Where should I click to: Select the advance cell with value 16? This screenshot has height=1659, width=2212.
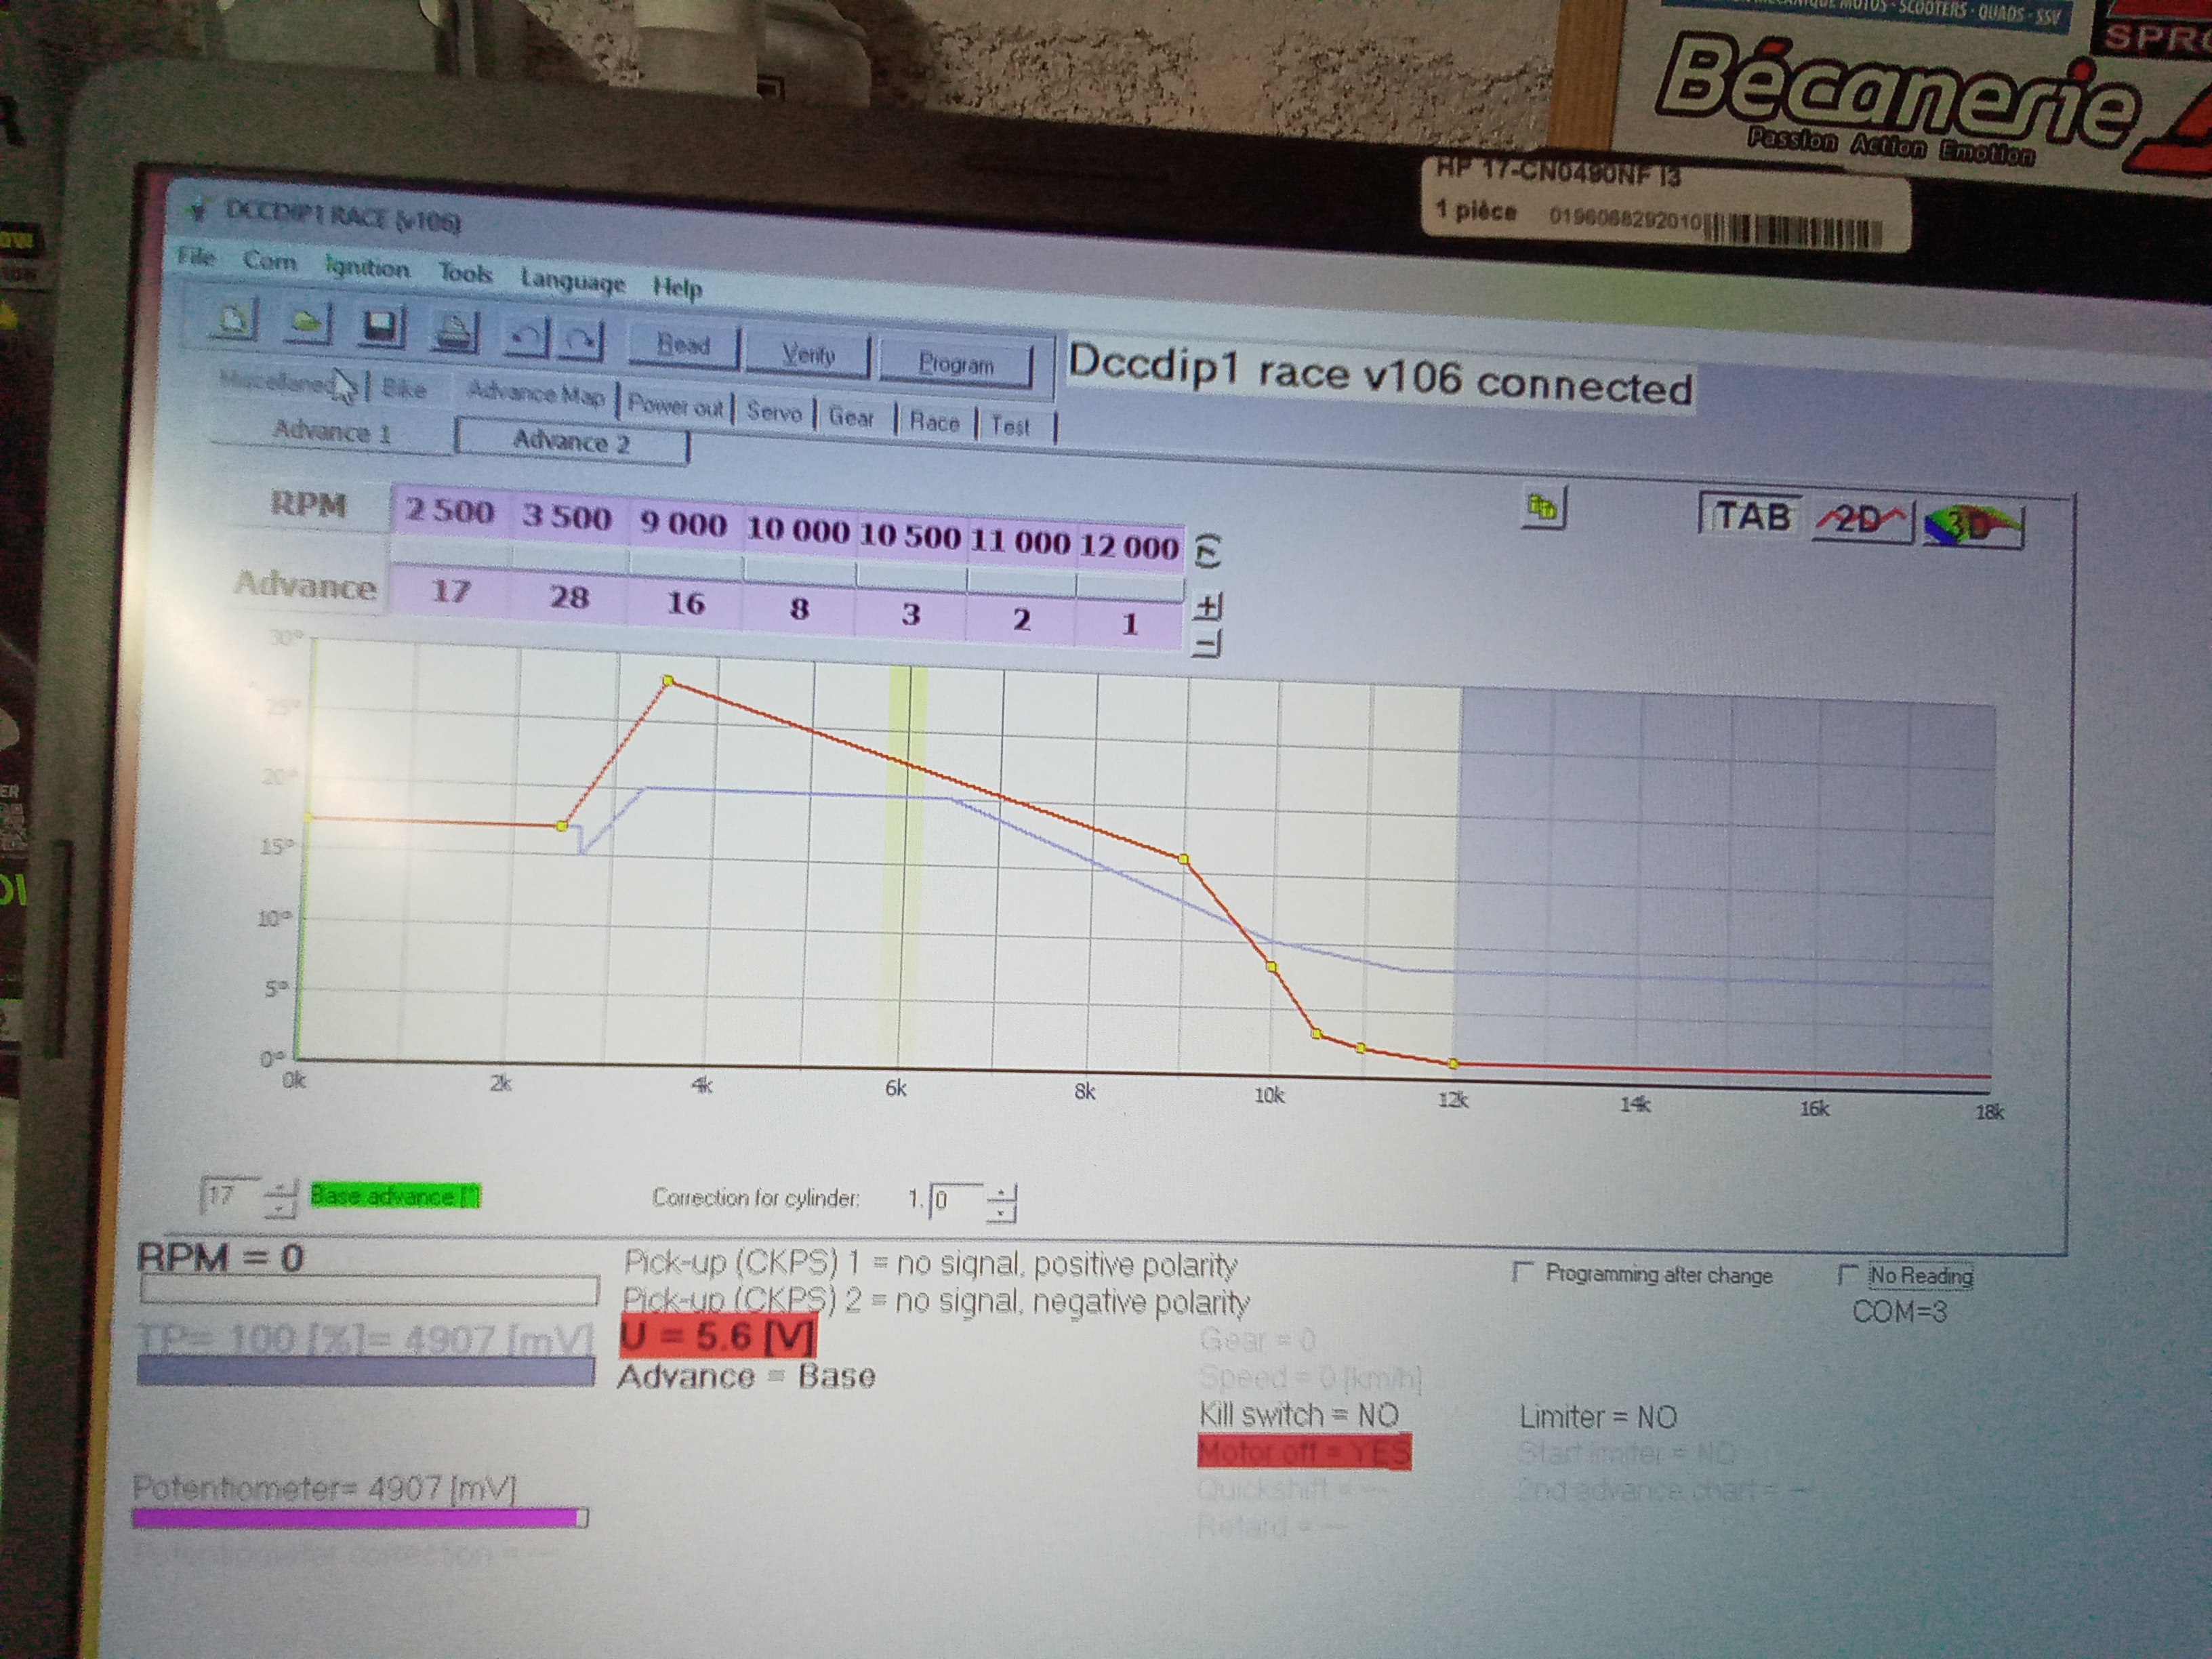click(x=686, y=603)
